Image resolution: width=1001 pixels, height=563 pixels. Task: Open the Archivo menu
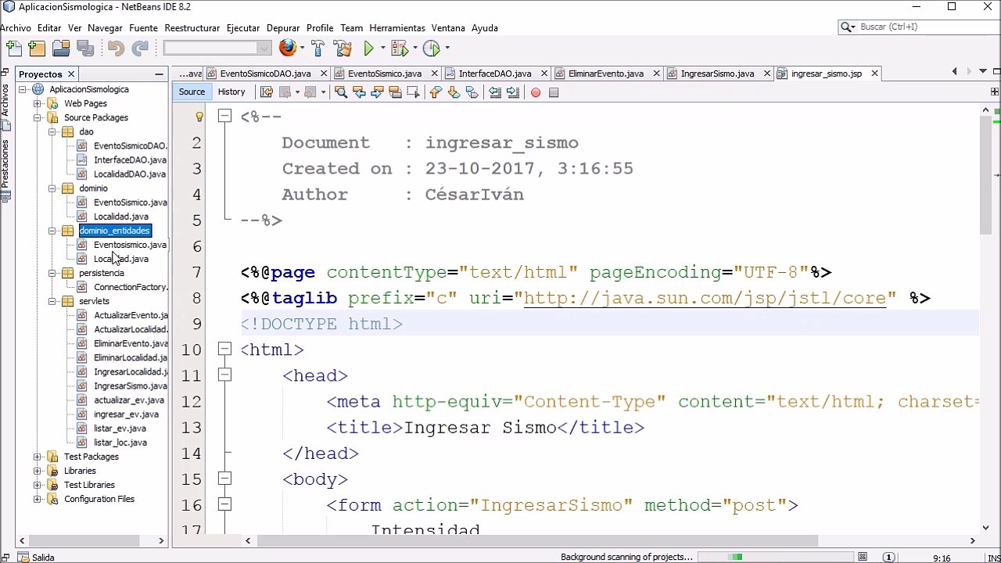coord(16,27)
